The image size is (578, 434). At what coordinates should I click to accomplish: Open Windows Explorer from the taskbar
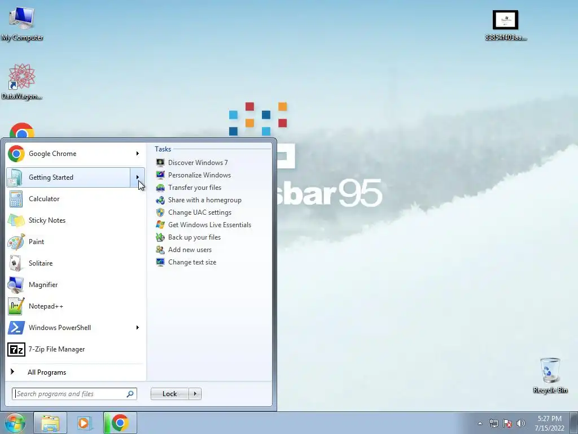click(x=50, y=423)
